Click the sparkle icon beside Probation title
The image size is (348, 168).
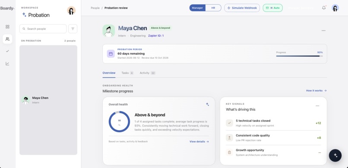coord(24,15)
